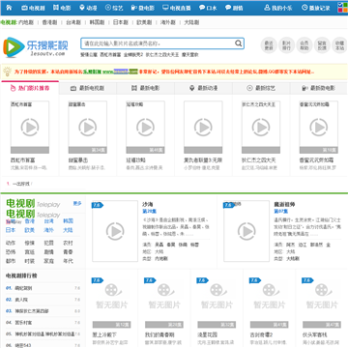348x348 pixels.
Task: Select the 最新综艺 tab
Action: click(x=261, y=88)
